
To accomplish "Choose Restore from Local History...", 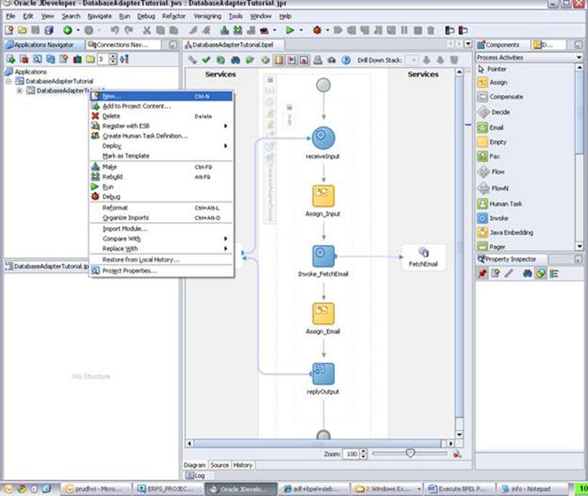I will [x=161, y=259].
